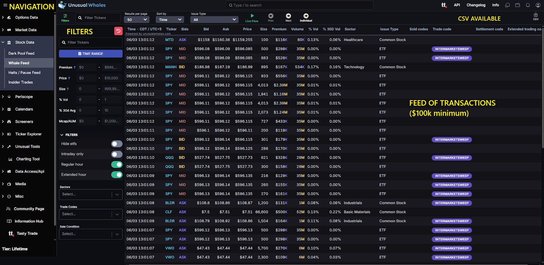The image size is (544, 265).
Task: Open the Info link in header
Action: tap(495, 5)
